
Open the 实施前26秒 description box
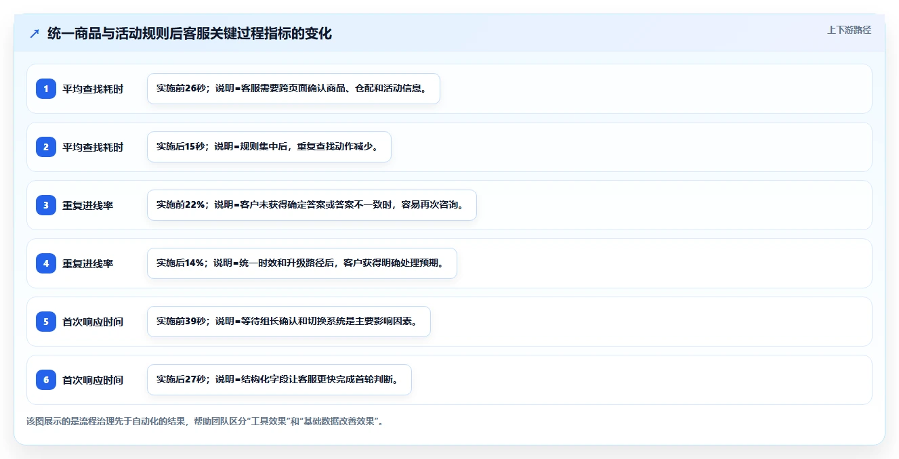tap(293, 89)
